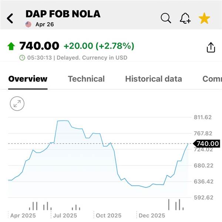The width and height of the screenshot is (222, 222).
Task: Tap the share icon
Action: [x=211, y=47]
